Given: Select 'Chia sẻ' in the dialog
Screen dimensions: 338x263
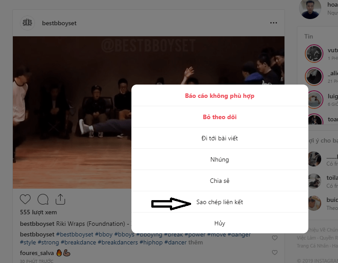Looking at the screenshot, I should [220, 181].
